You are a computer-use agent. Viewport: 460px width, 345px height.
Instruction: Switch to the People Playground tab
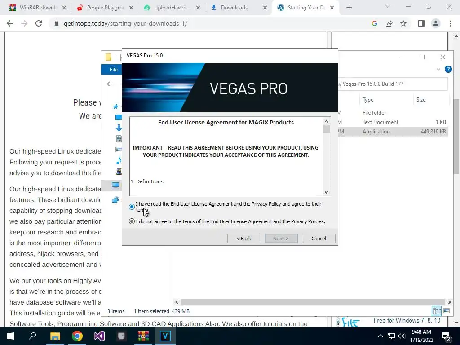point(105,8)
